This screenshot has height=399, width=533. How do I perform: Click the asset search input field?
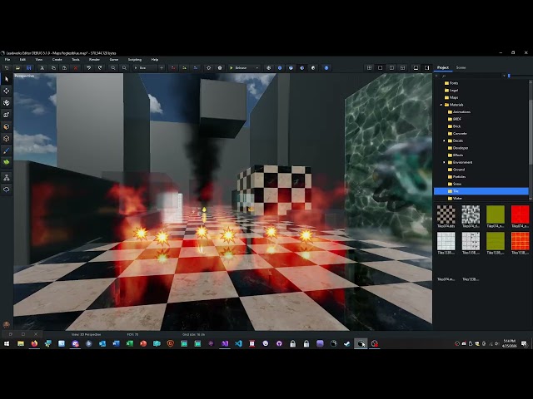pyautogui.click(x=471, y=76)
